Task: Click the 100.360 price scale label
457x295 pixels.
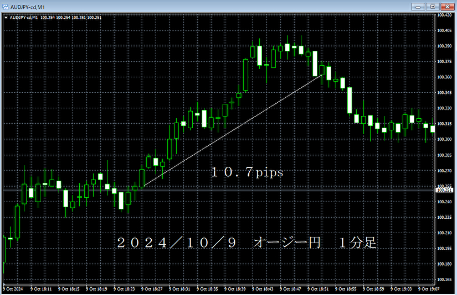Action: [x=444, y=77]
